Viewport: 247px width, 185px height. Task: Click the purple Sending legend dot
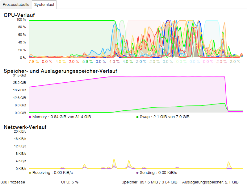[137, 173]
